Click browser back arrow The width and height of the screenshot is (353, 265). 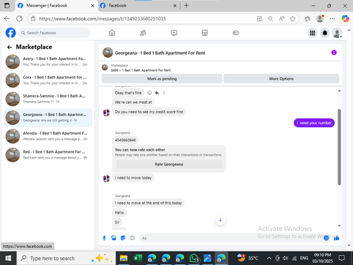[x=7, y=18]
